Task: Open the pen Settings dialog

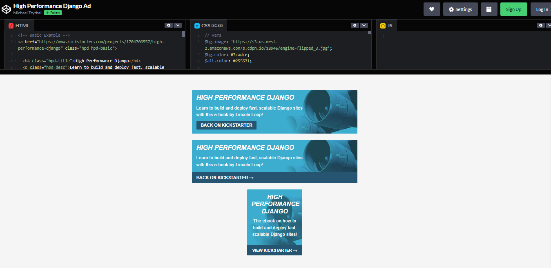Action: click(460, 9)
